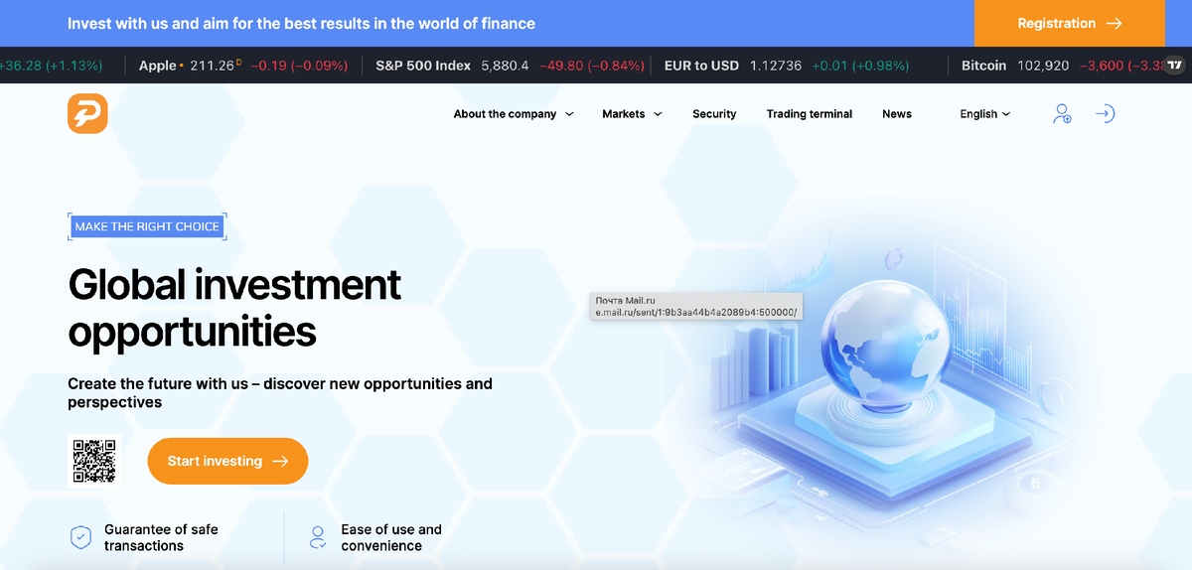1192x570 pixels.
Task: Select the EUR to USD ticker
Action: (787, 66)
